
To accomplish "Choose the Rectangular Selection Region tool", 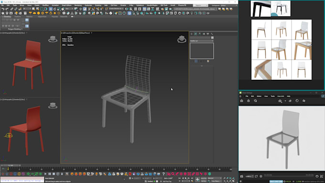I will point(42,9).
